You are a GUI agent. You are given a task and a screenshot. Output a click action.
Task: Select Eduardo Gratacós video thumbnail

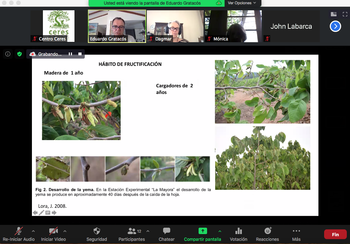pos(117,26)
